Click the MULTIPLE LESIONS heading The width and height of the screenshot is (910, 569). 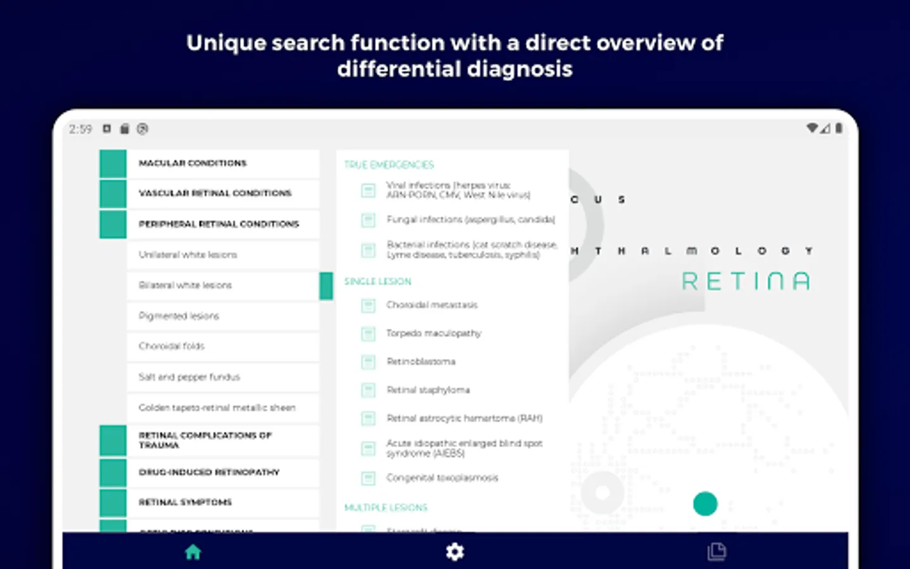point(385,508)
